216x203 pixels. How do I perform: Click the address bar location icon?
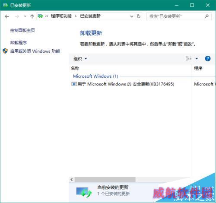41,16
